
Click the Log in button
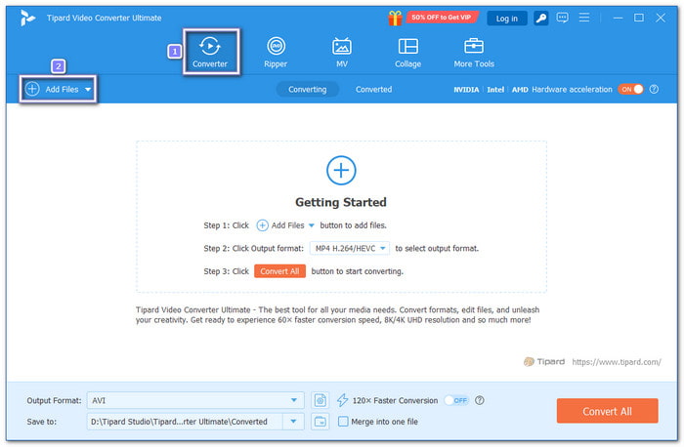(x=507, y=18)
